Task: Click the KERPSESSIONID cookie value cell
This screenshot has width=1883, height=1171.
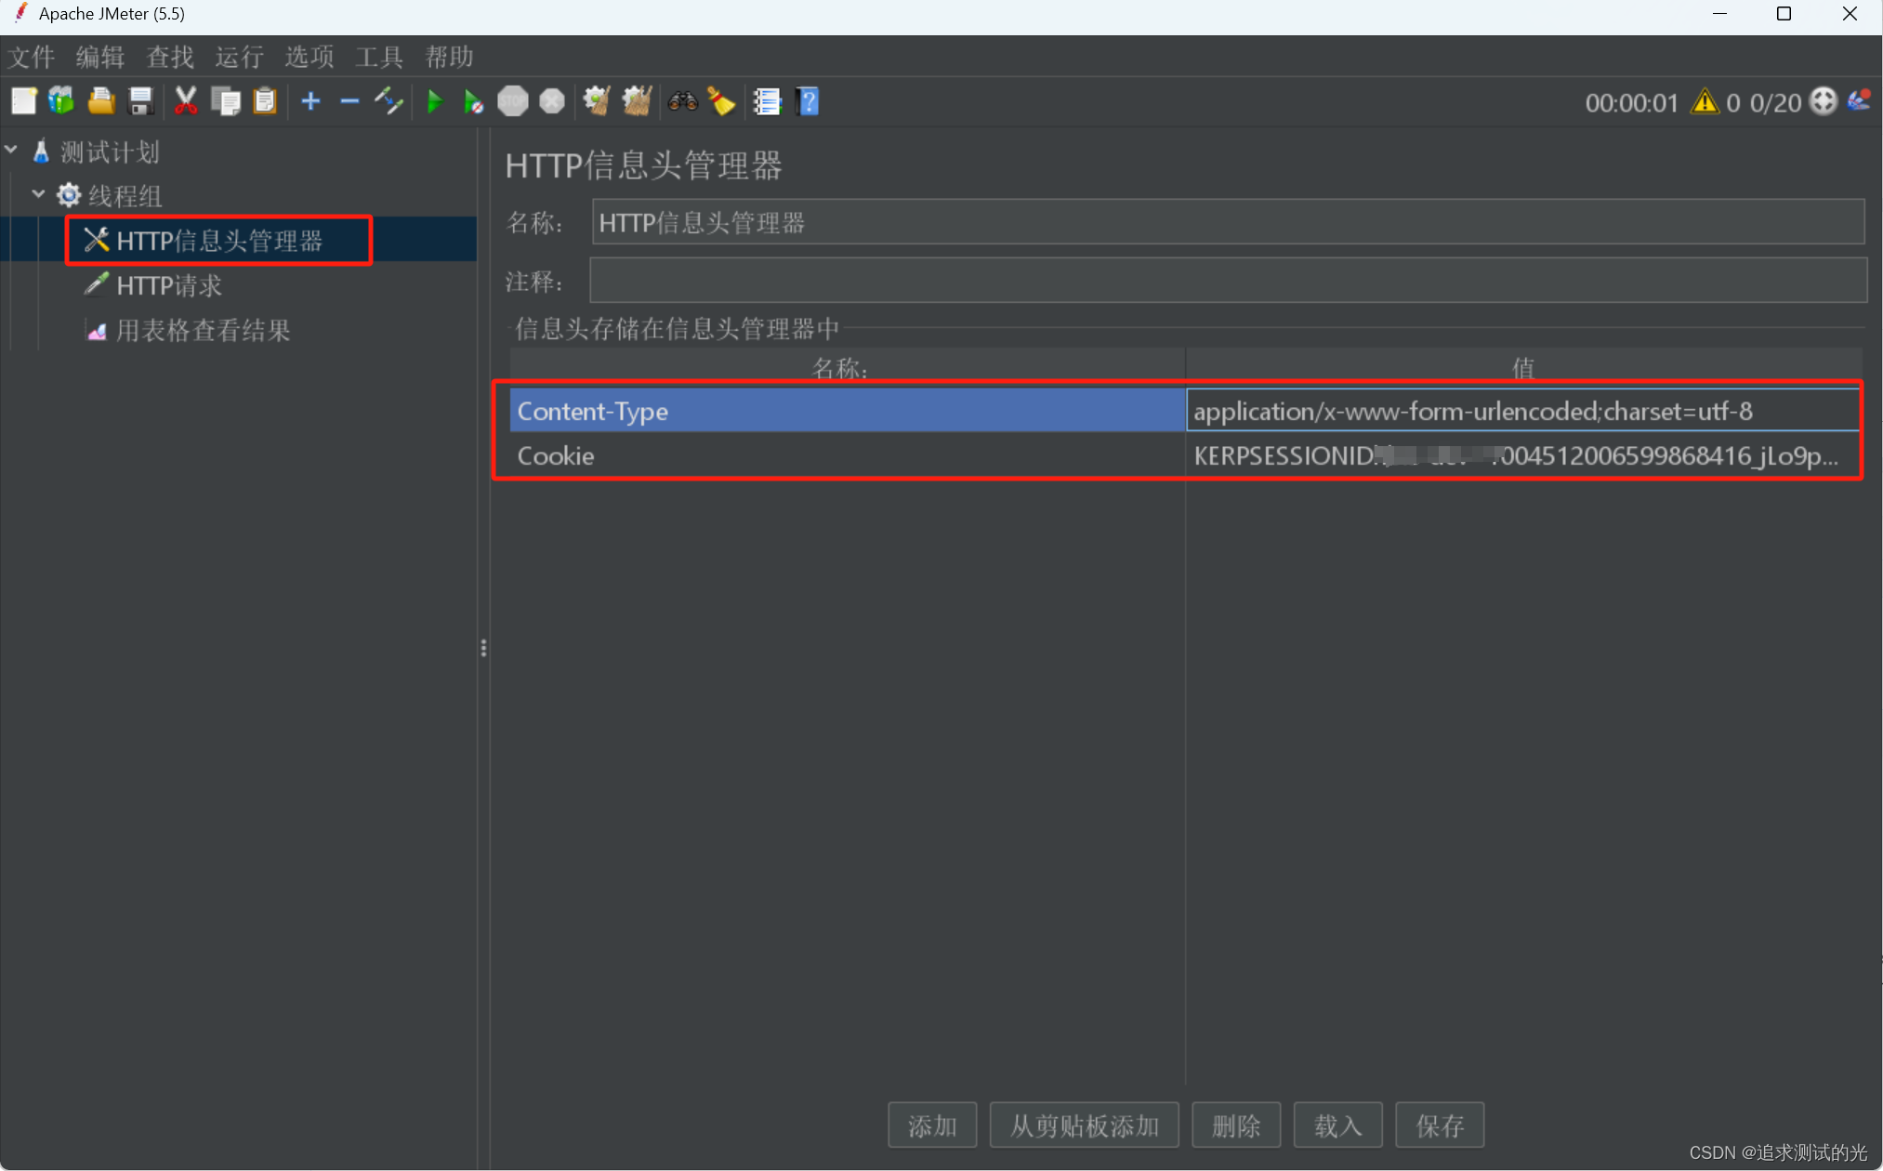Action: point(1522,455)
